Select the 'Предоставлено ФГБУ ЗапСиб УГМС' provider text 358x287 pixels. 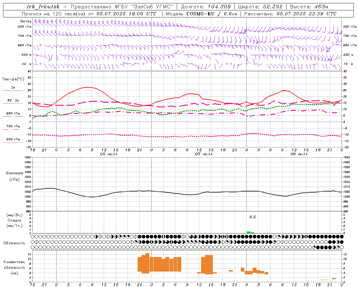[x=122, y=7]
